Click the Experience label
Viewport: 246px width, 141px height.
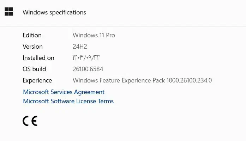click(x=37, y=80)
